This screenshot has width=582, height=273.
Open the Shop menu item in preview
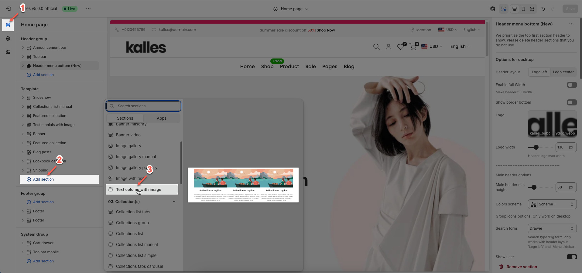click(267, 66)
